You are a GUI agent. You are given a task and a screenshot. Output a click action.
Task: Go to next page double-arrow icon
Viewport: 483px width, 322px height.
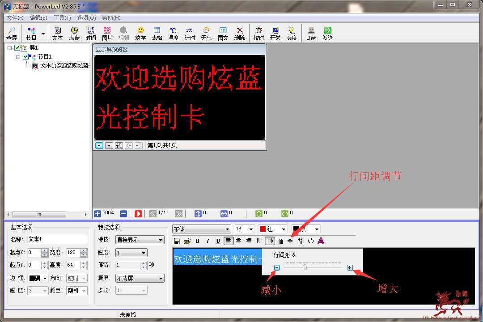(178, 213)
